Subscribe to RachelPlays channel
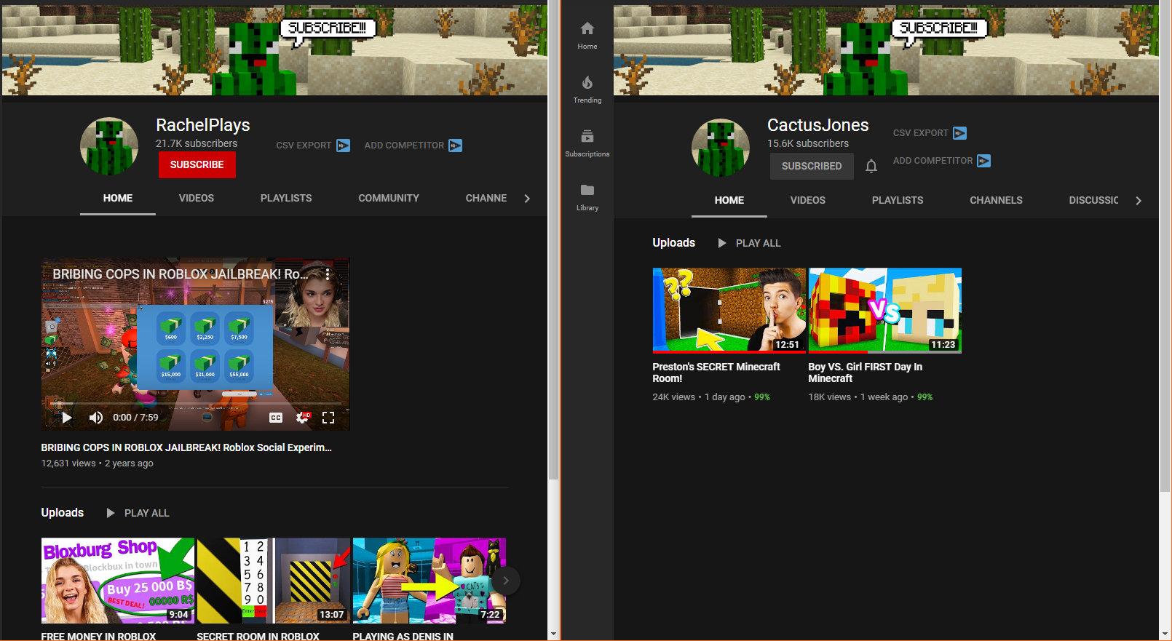 click(x=197, y=165)
